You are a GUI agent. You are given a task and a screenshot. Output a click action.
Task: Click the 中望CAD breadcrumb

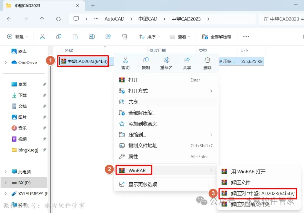(x=148, y=19)
